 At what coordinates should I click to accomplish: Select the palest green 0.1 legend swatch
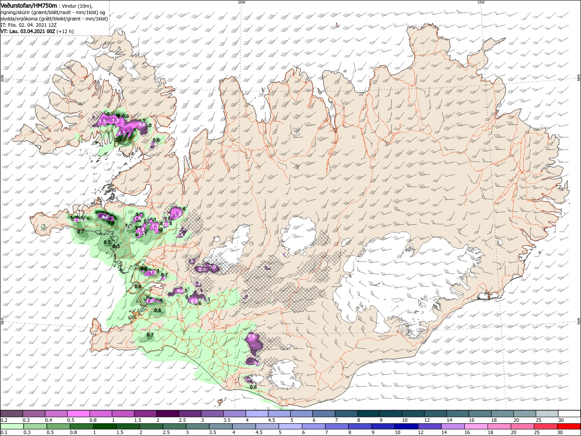coord(11,426)
